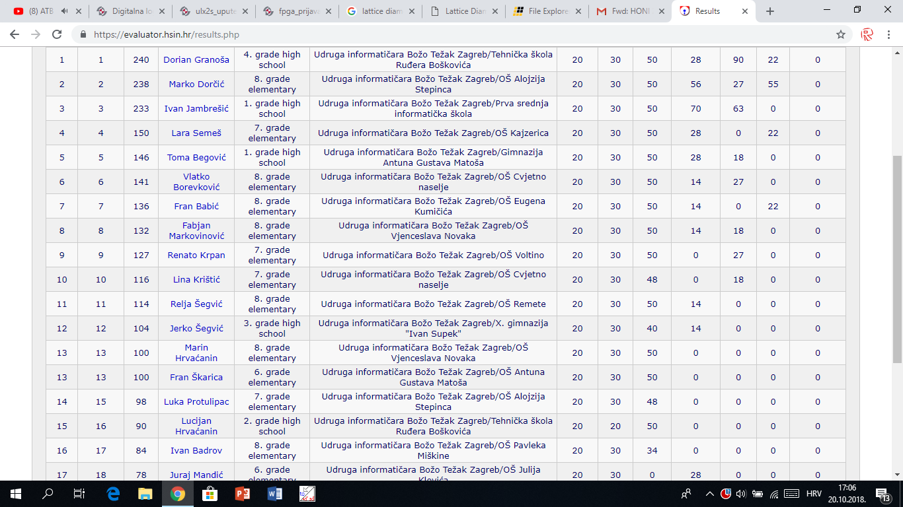The width and height of the screenshot is (903, 507).
Task: Open Microsoft Store from the taskbar
Action: (210, 493)
